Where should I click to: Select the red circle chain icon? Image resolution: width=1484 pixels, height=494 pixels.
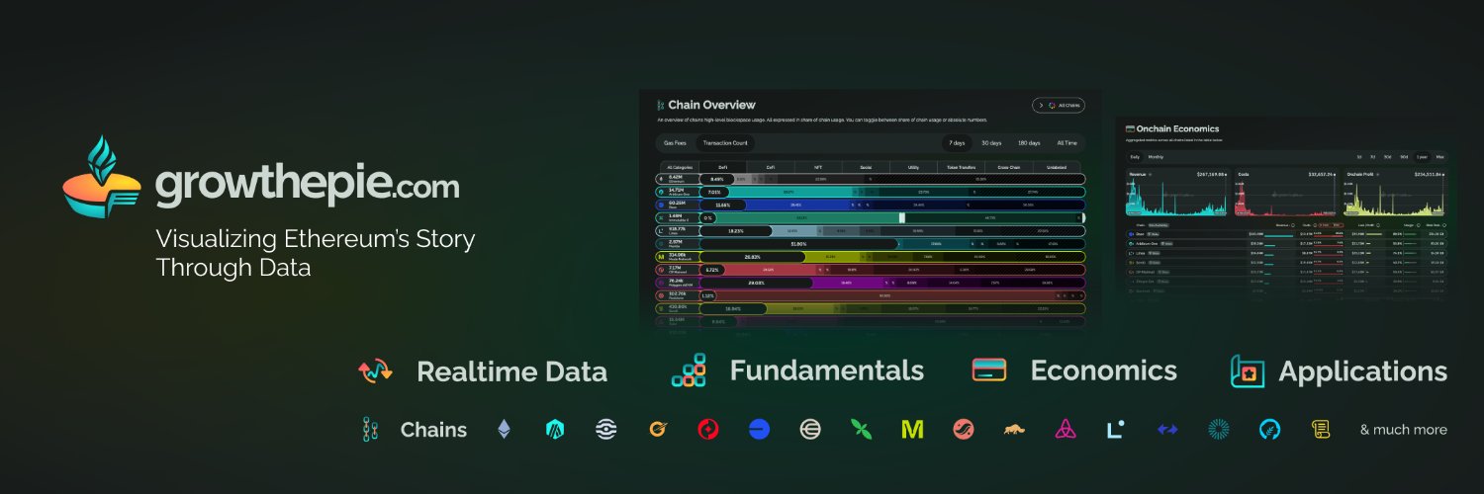[708, 429]
